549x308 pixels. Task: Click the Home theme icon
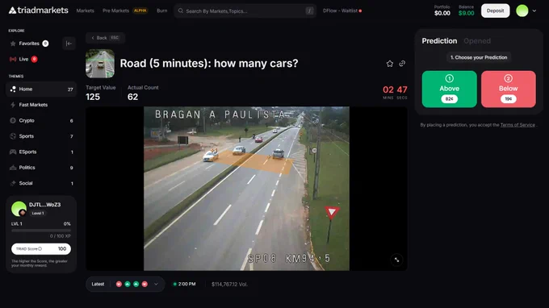click(13, 89)
